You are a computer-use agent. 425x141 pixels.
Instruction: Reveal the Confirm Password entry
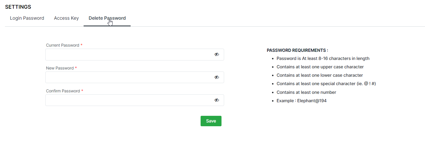point(217,100)
